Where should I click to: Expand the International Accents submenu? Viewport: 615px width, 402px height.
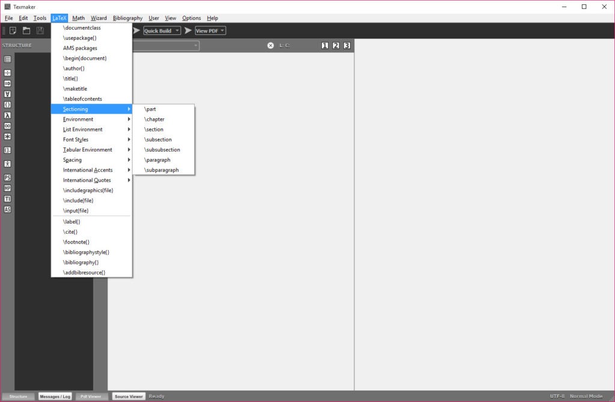click(92, 171)
